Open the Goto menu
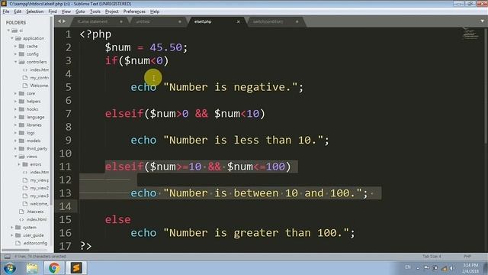This screenshot has height=275, width=488. click(80, 11)
